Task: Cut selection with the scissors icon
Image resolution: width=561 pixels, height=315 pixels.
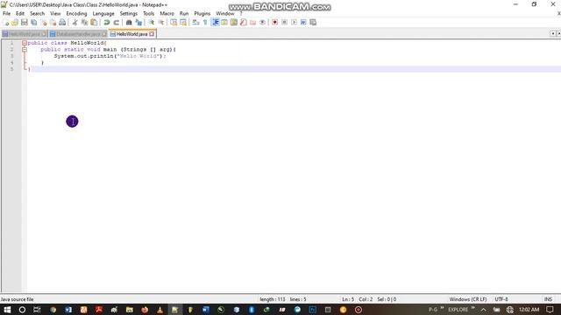Action: [x=75, y=23]
